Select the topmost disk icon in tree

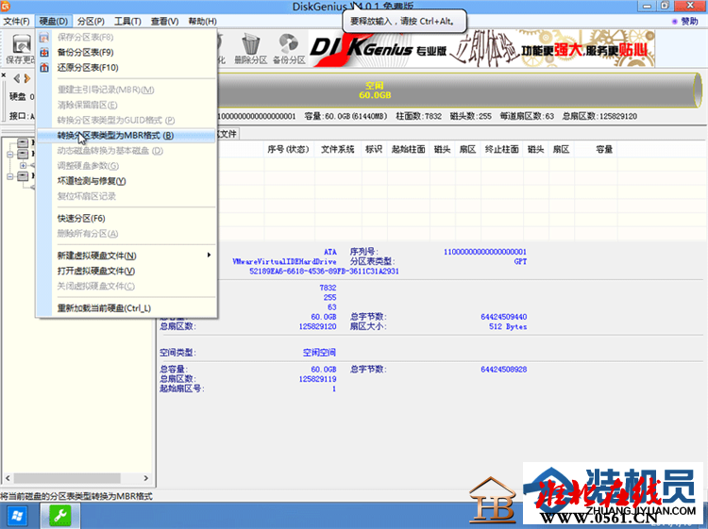(23, 143)
